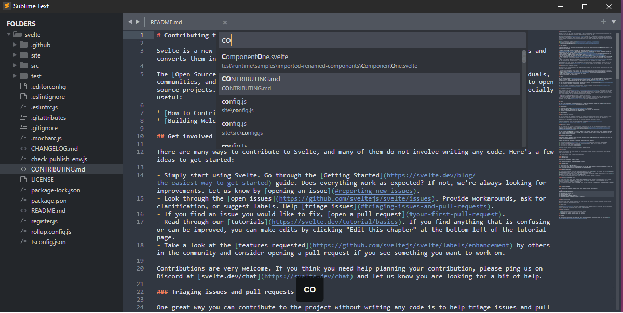Click the .mocharc.js code icon
Viewport: 623px width, 313px height.
coord(23,138)
